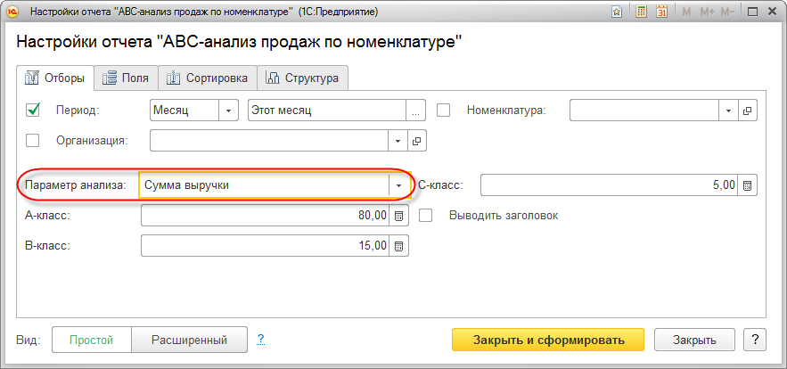Click open-form icon next to Организация field
The image size is (787, 369).
pos(416,140)
